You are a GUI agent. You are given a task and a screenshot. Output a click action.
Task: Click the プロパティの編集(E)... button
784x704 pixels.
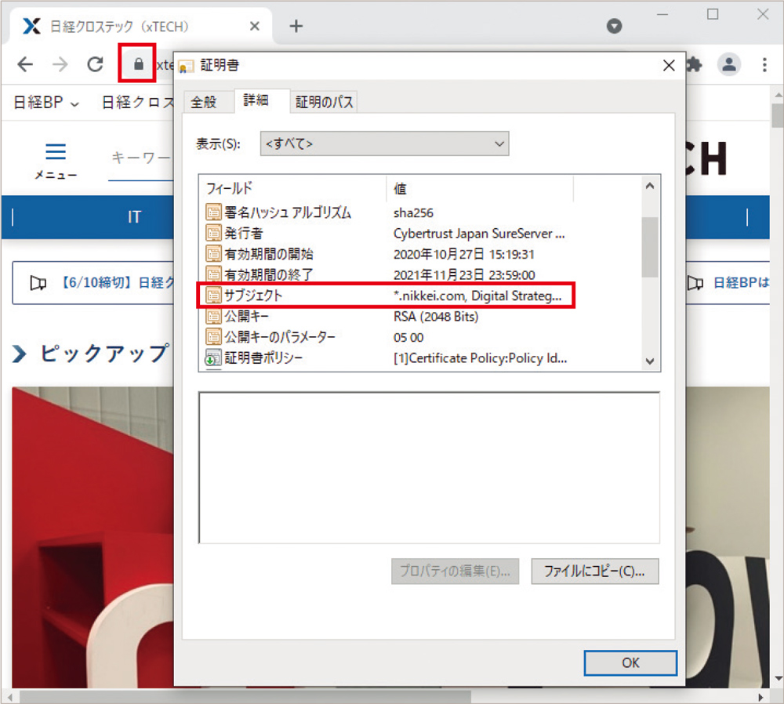(455, 571)
